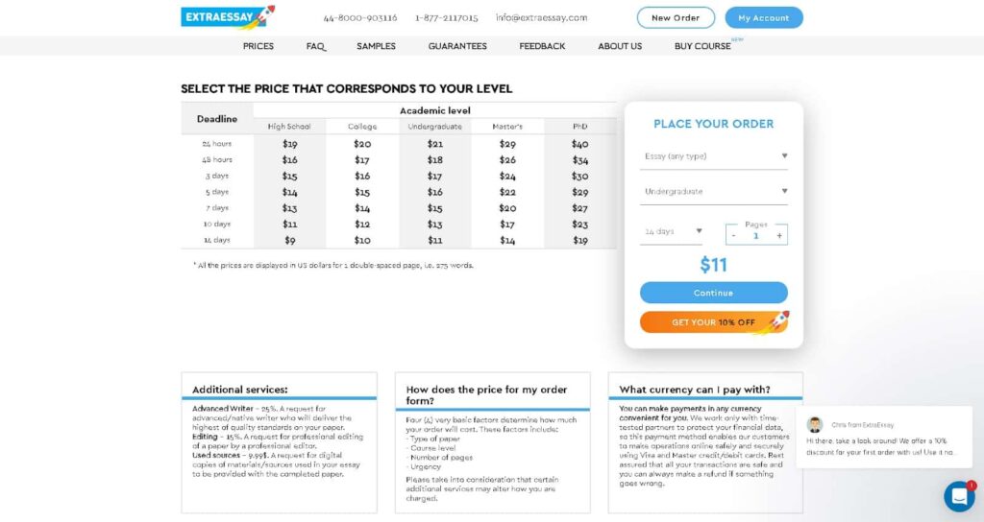This screenshot has width=984, height=522.
Task: Decrease pages with the minus button
Action: pos(733,236)
